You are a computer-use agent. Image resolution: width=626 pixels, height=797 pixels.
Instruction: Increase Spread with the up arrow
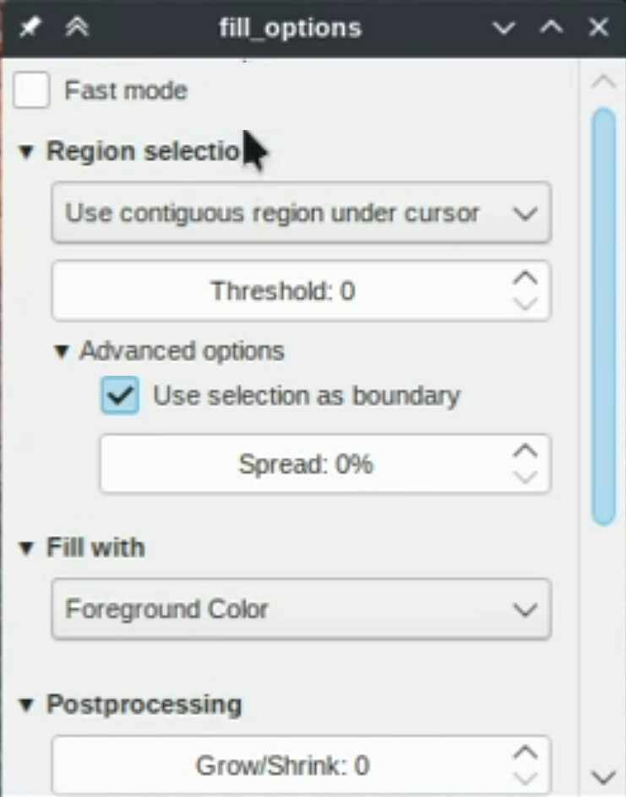tap(525, 451)
